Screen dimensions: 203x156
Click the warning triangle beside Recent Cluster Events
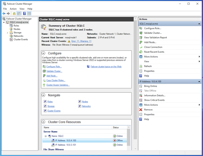pyautogui.click(x=69, y=41)
